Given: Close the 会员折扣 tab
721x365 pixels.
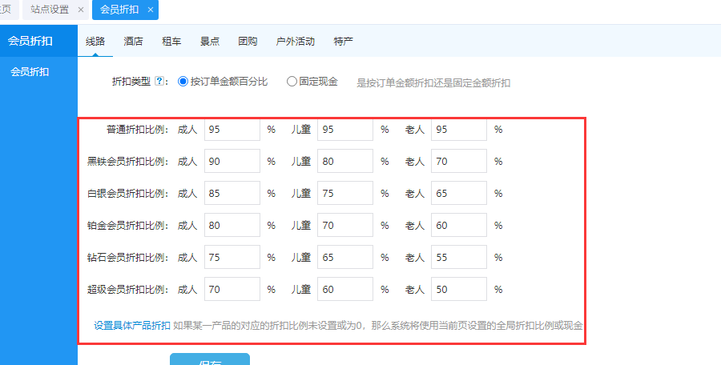Looking at the screenshot, I should 151,10.
